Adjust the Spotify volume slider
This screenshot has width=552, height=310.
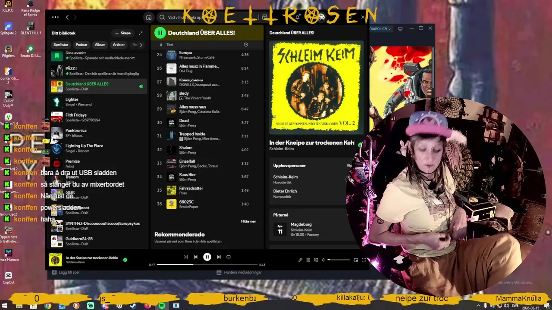[x=339, y=260]
